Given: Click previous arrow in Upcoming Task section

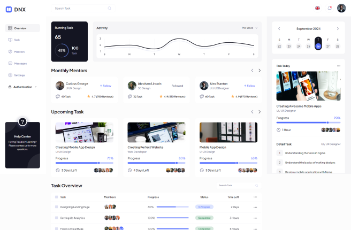Looking at the screenshot, I should 252,112.
